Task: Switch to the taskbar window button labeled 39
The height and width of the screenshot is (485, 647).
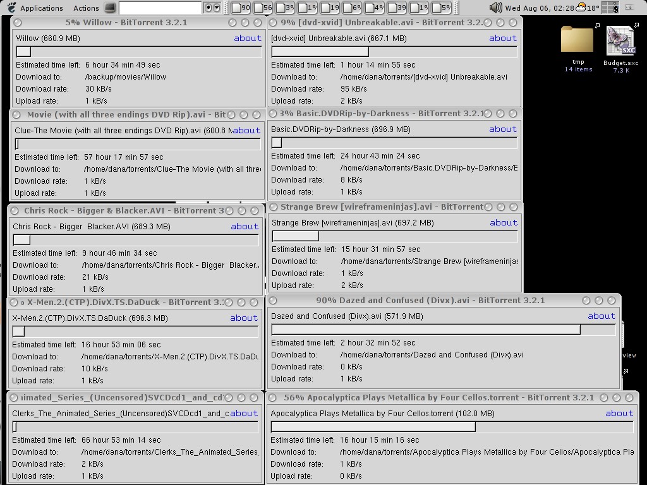Action: [397, 8]
